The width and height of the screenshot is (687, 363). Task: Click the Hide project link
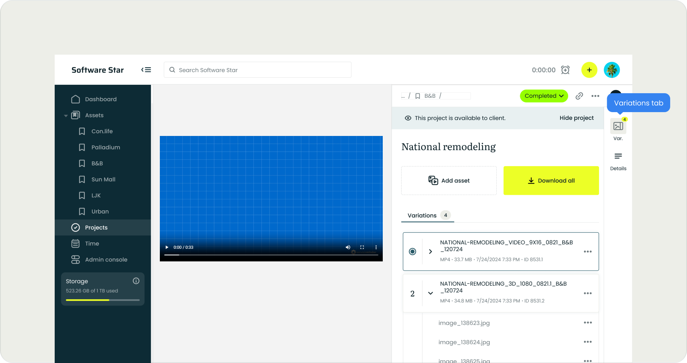pyautogui.click(x=576, y=118)
